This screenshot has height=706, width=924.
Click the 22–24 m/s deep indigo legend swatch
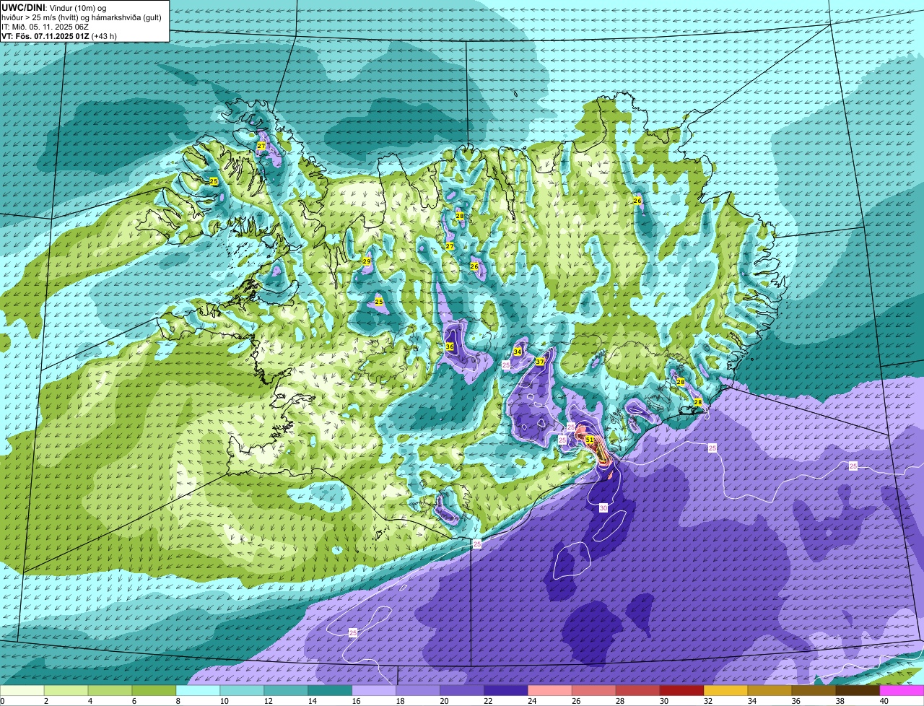coord(506,691)
